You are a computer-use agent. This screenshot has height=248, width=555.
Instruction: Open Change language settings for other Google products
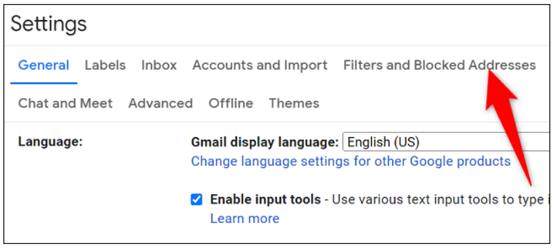click(x=351, y=161)
